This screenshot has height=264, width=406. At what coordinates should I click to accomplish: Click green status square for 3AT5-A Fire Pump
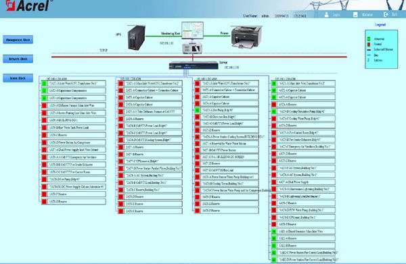pos(198,110)
